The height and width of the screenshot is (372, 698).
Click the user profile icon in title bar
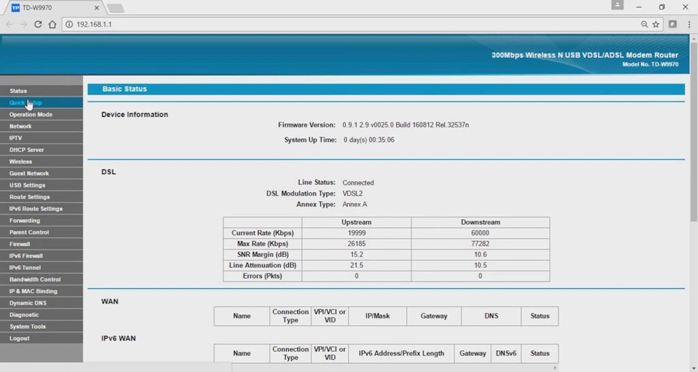[618, 5]
